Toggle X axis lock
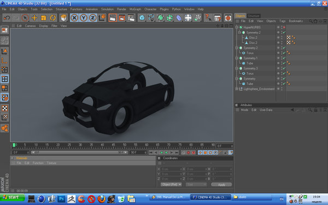Viewport: 328px width, 205px height. (x=74, y=18)
